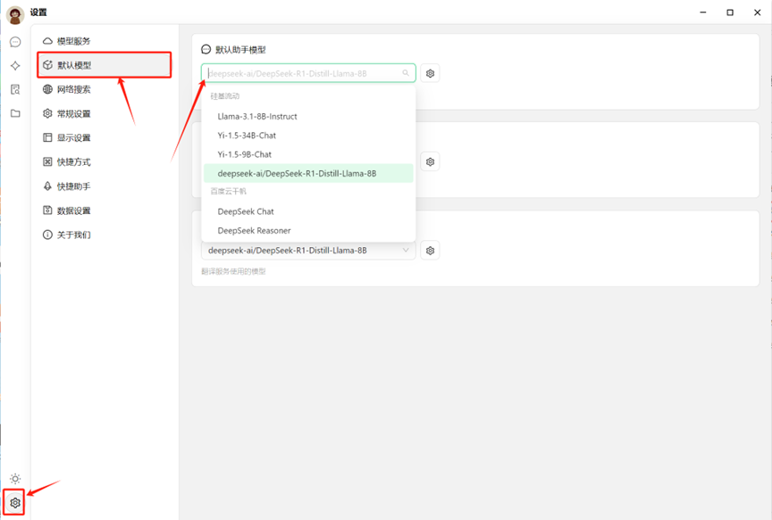Toggle the sun theme icon
The width and height of the screenshot is (772, 520).
pos(15,479)
